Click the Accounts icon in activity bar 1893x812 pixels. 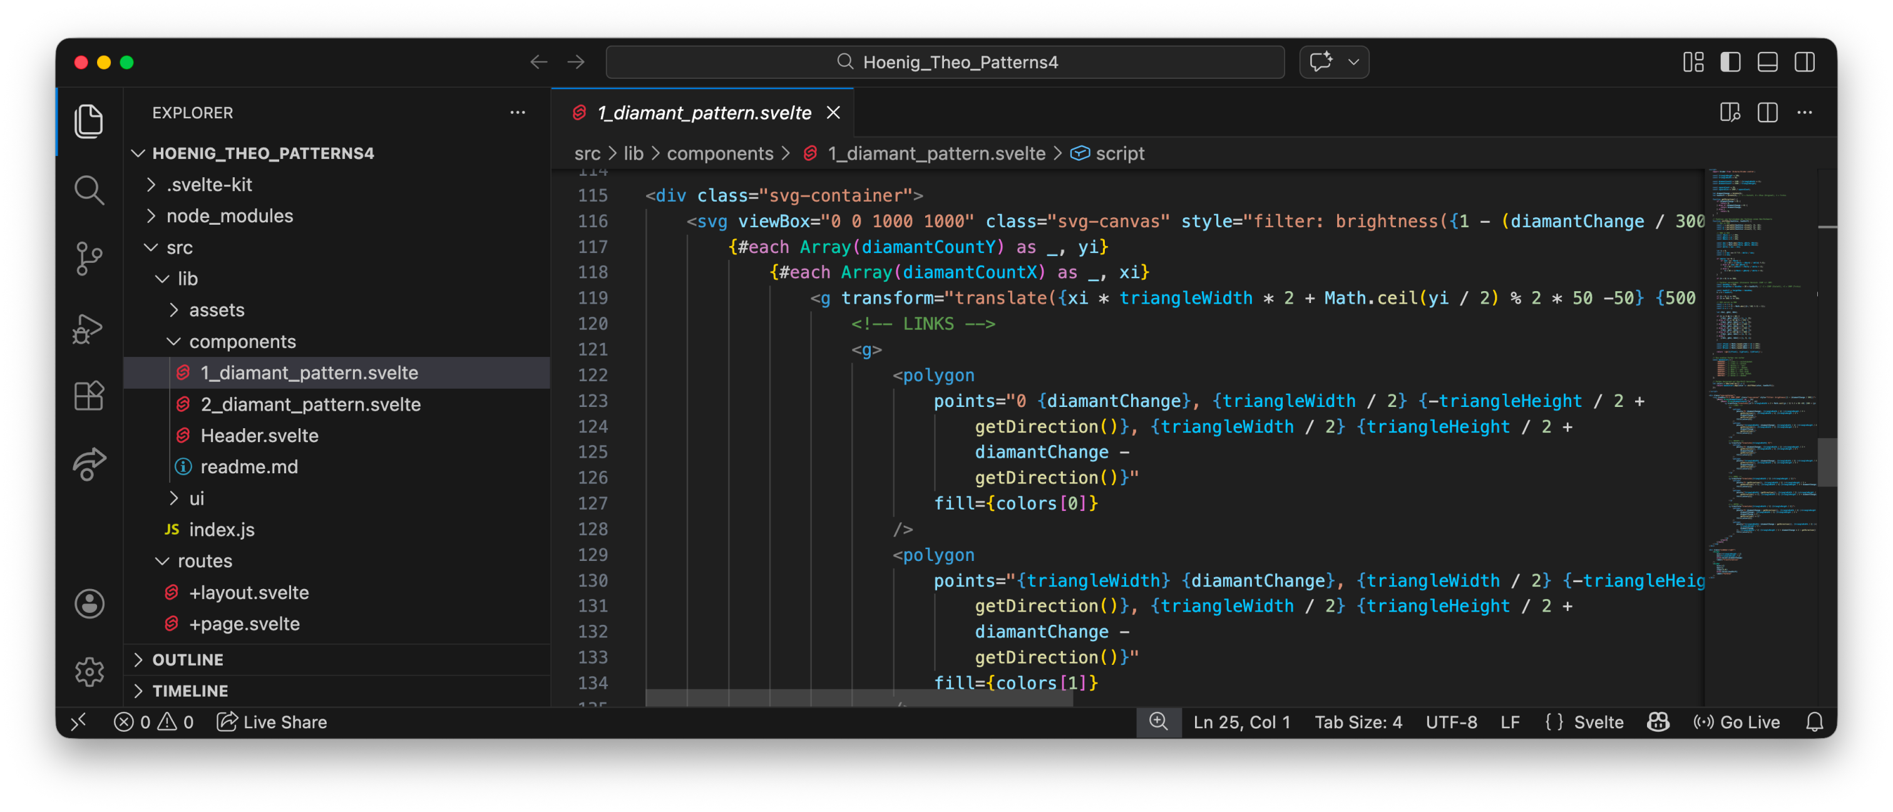click(89, 604)
